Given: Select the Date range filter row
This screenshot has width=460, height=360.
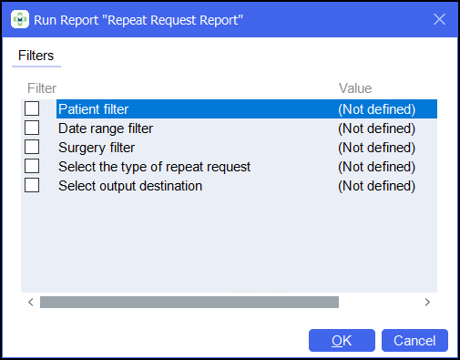Looking at the screenshot, I should [x=247, y=128].
